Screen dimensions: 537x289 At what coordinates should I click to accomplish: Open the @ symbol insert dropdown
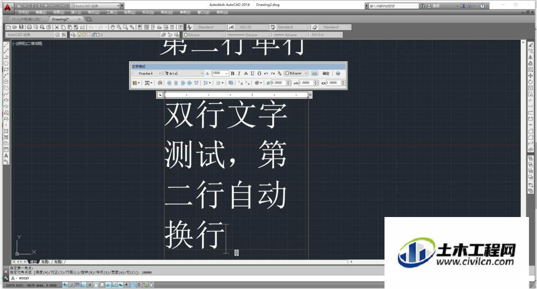click(258, 83)
